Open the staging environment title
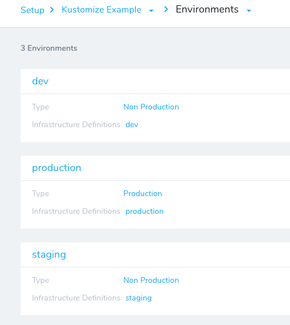 pyautogui.click(x=49, y=255)
